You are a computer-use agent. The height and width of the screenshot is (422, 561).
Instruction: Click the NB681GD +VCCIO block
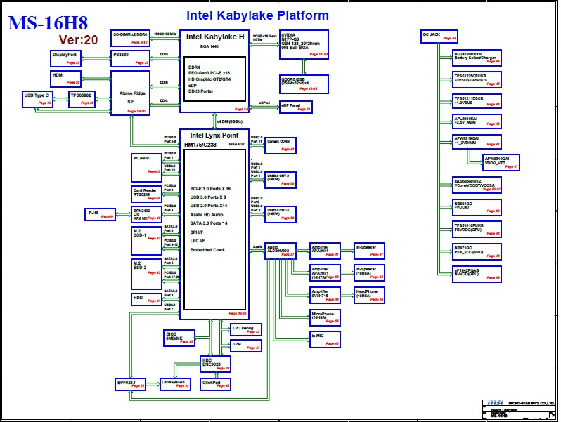point(477,208)
